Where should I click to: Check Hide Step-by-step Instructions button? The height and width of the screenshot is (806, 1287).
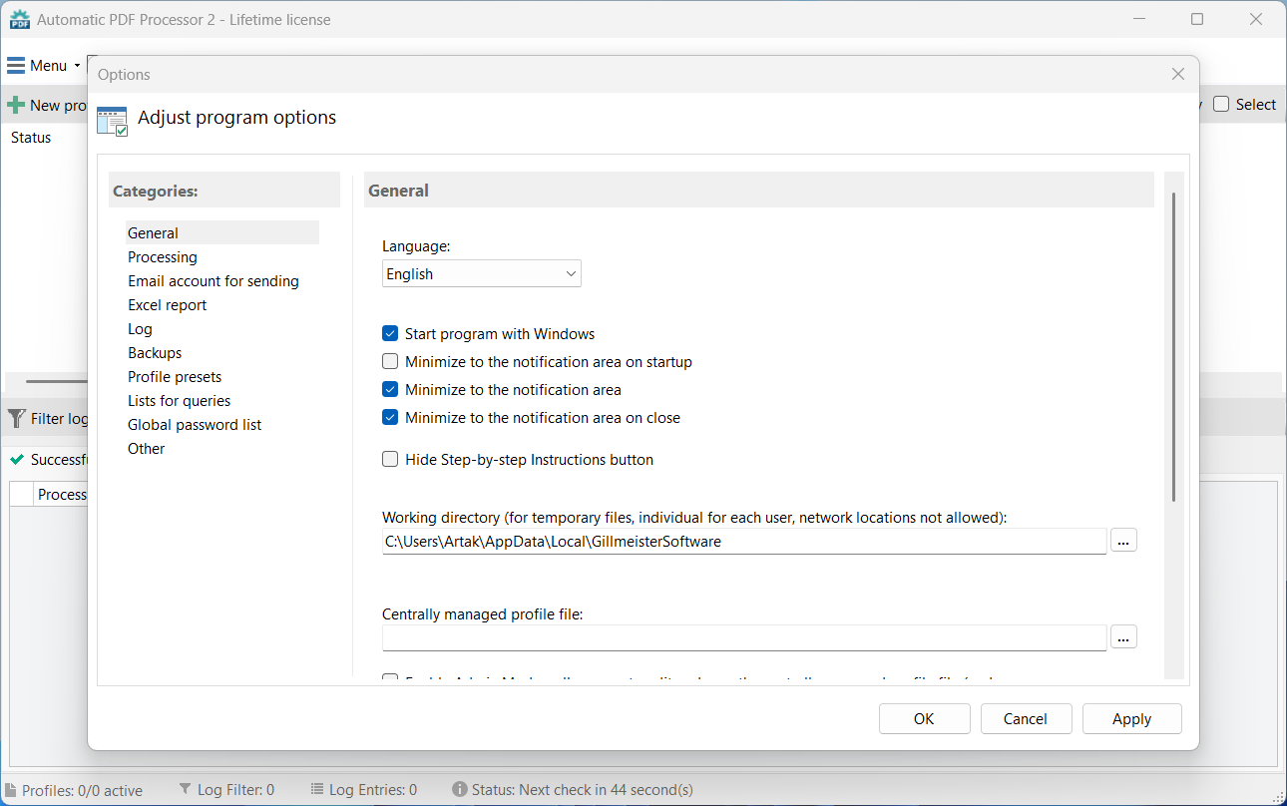point(390,460)
